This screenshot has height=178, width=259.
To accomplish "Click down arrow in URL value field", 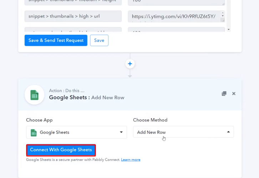I will click(x=223, y=16).
